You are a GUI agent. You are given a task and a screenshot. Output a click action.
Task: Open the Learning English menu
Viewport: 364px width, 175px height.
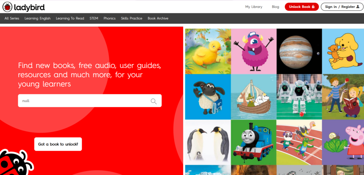[x=37, y=18]
